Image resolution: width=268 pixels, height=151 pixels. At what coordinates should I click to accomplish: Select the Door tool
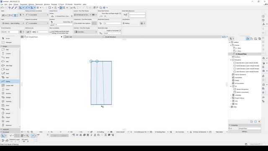pos(8,89)
